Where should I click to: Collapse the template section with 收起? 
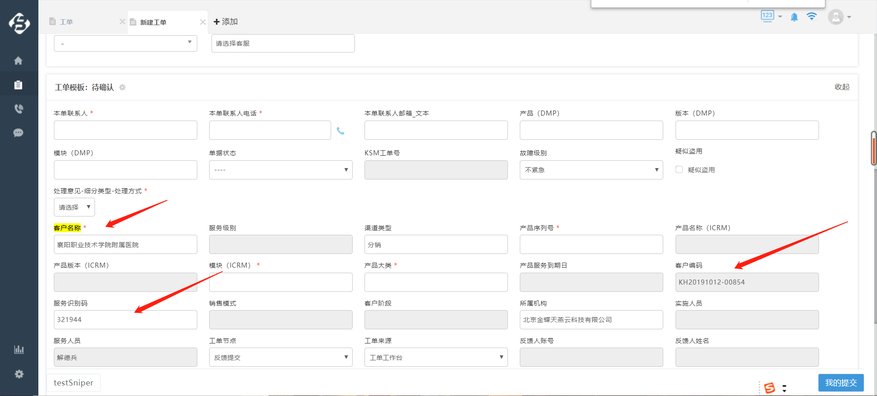841,87
